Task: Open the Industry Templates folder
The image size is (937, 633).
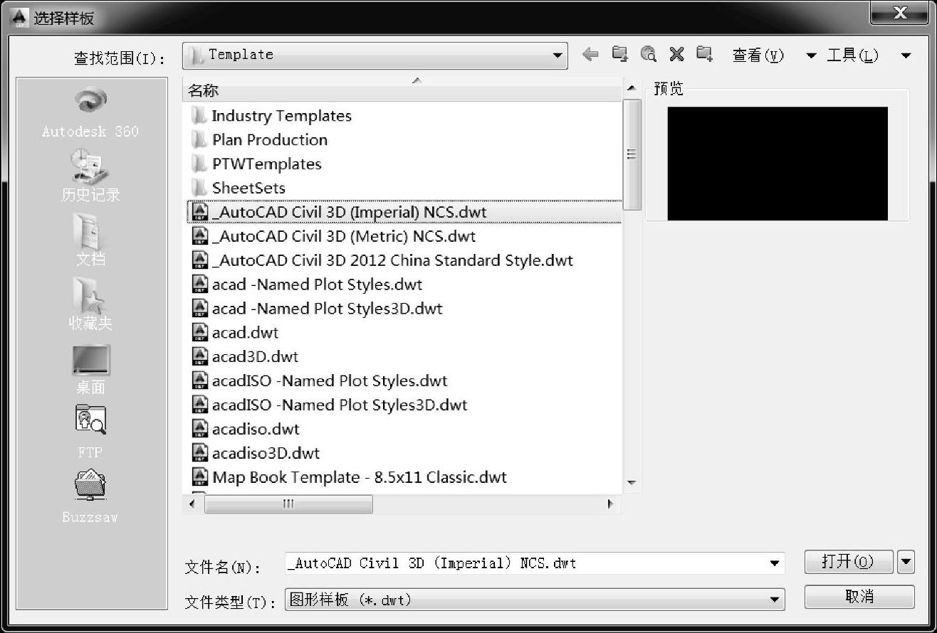Action: pos(271,116)
